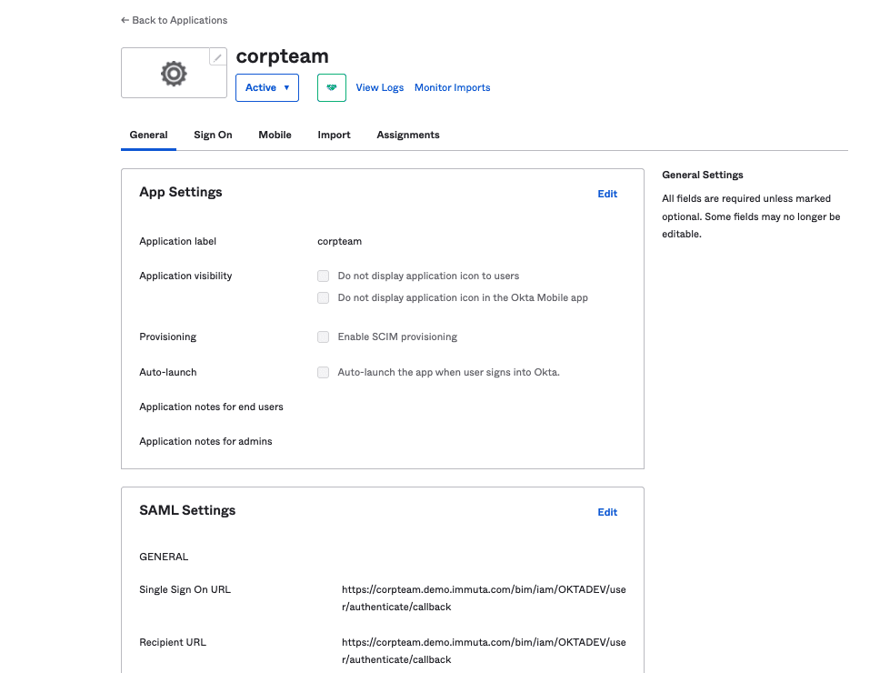
Task: Toggle Auto-launch the app checkbox
Action: (324, 372)
